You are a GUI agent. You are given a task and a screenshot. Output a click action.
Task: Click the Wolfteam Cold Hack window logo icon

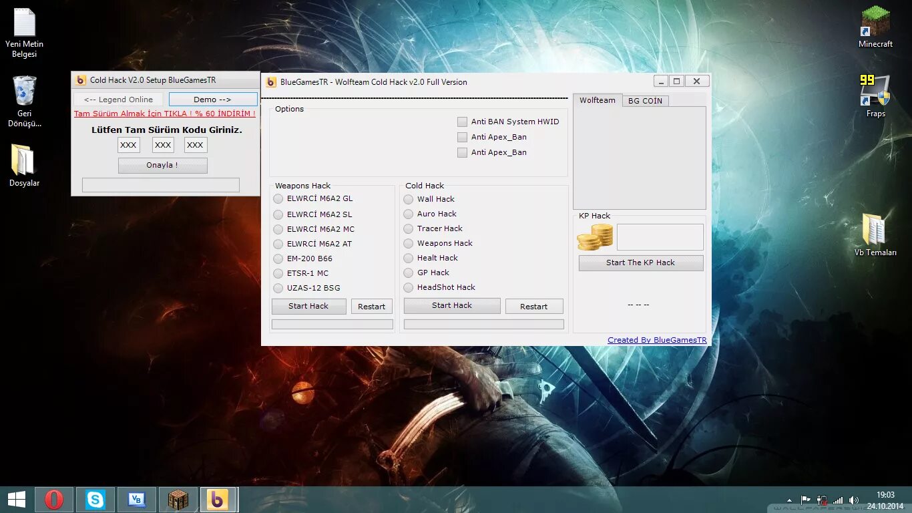click(271, 82)
